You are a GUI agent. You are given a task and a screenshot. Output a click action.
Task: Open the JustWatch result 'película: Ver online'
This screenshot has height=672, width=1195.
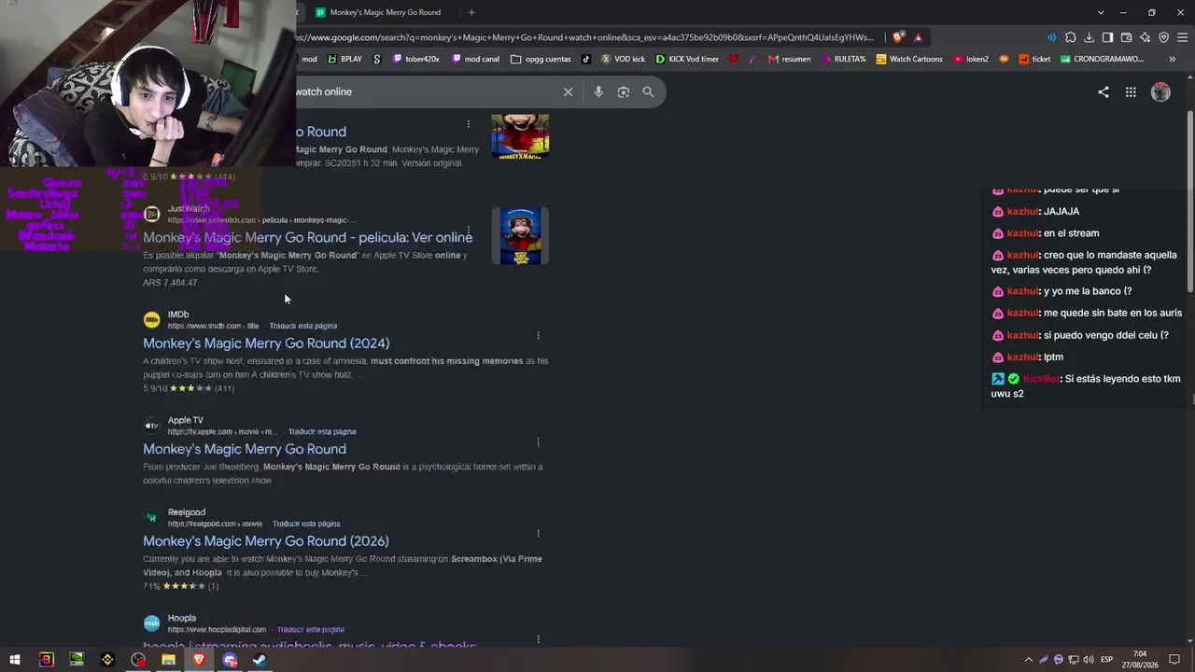click(307, 237)
